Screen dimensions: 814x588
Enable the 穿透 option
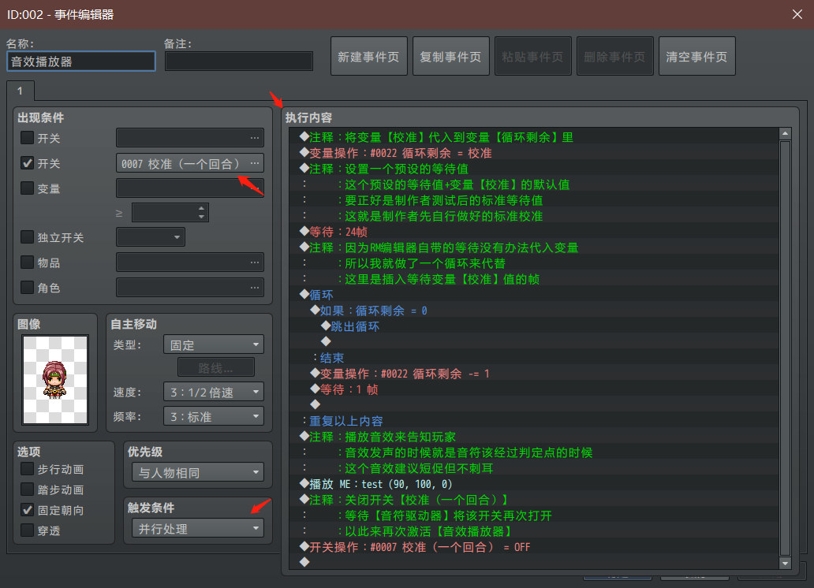[x=27, y=530]
